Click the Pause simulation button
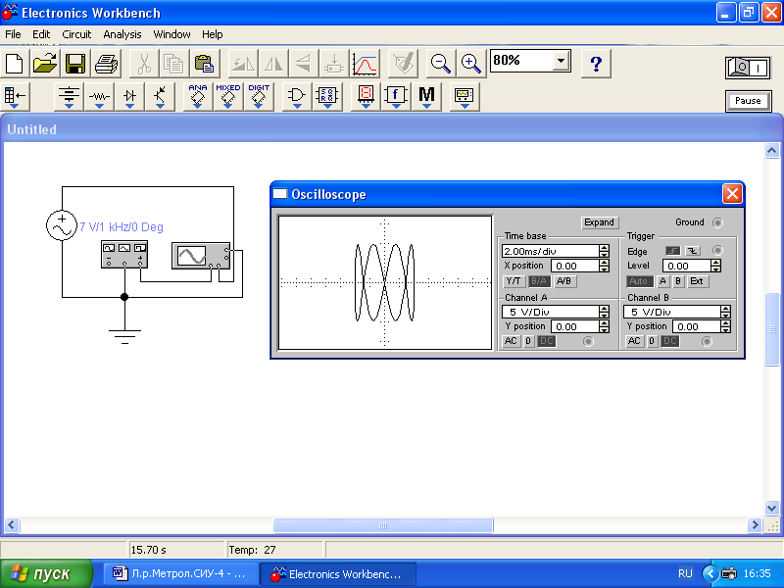Screen dimensions: 784x588 click(748, 101)
